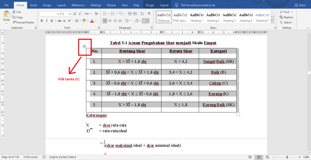Image resolution: width=311 pixels, height=160 pixels.
Task: Click the Share button
Action: [300, 5]
